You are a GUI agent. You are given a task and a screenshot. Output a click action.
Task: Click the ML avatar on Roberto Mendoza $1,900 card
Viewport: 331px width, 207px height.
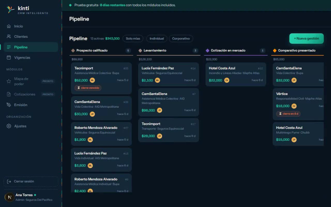click(x=90, y=140)
